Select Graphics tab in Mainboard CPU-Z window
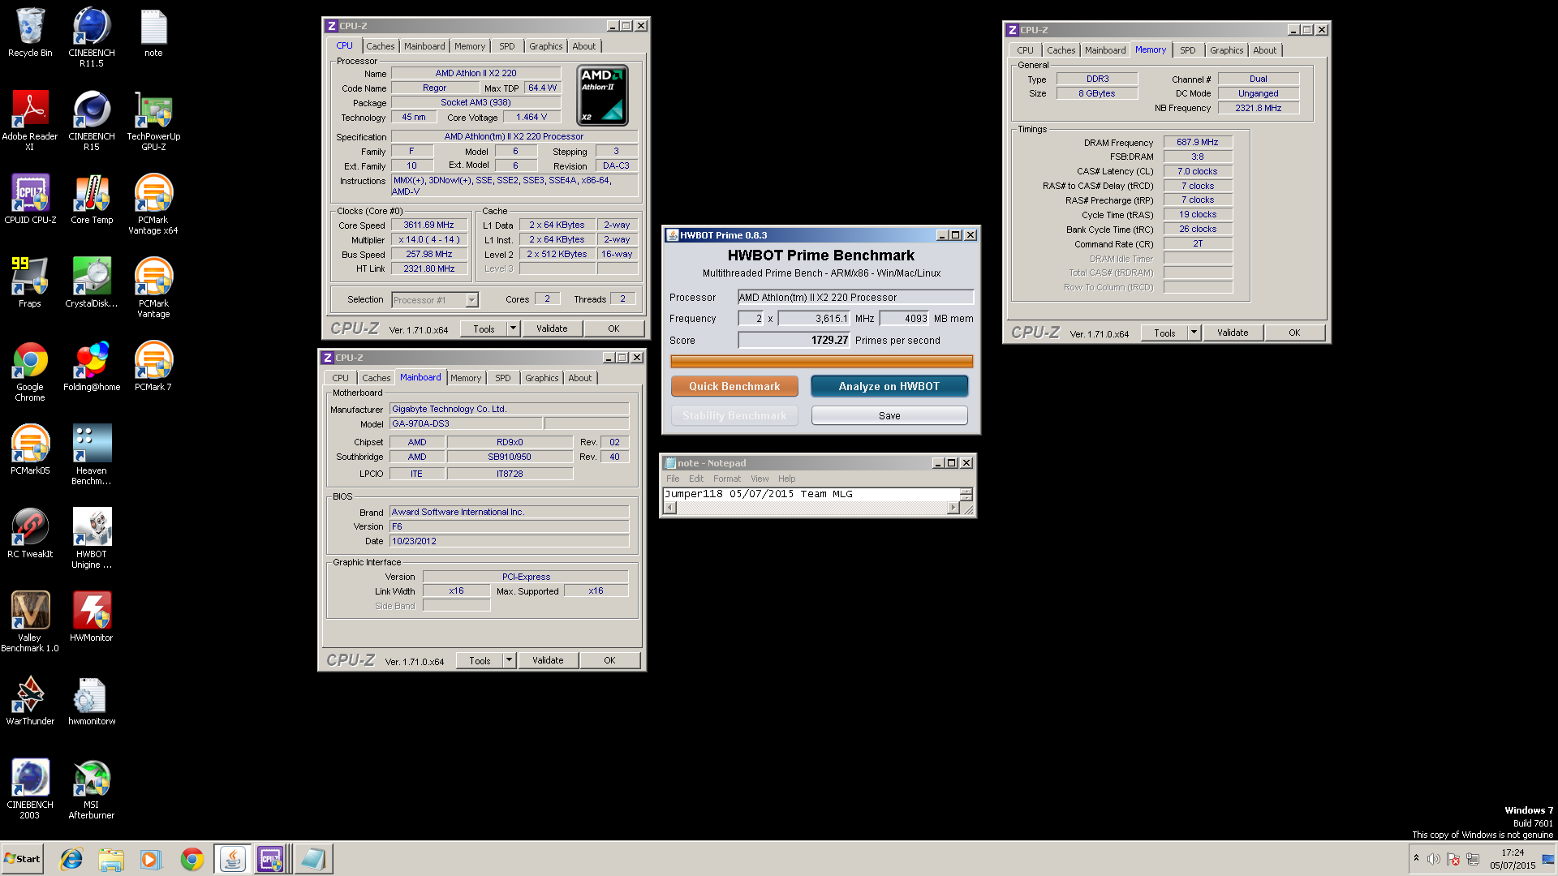This screenshot has height=876, width=1558. [x=541, y=378]
